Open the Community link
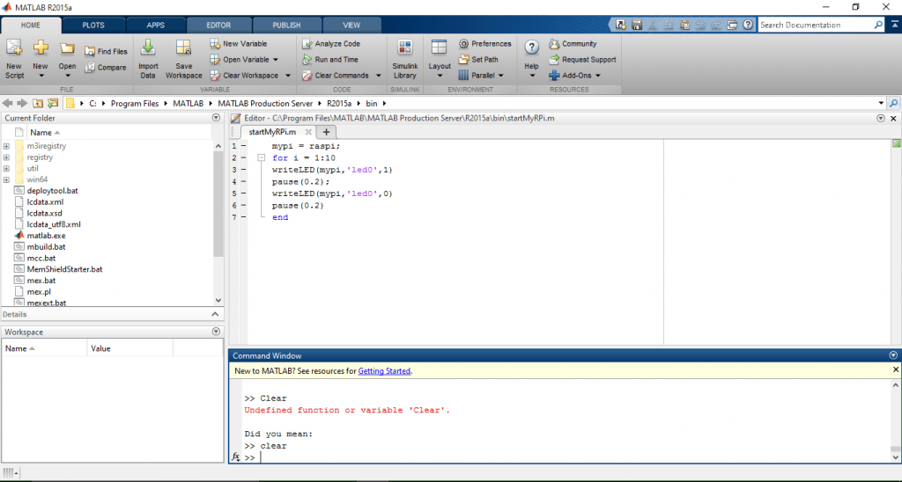The width and height of the screenshot is (902, 482). [573, 44]
